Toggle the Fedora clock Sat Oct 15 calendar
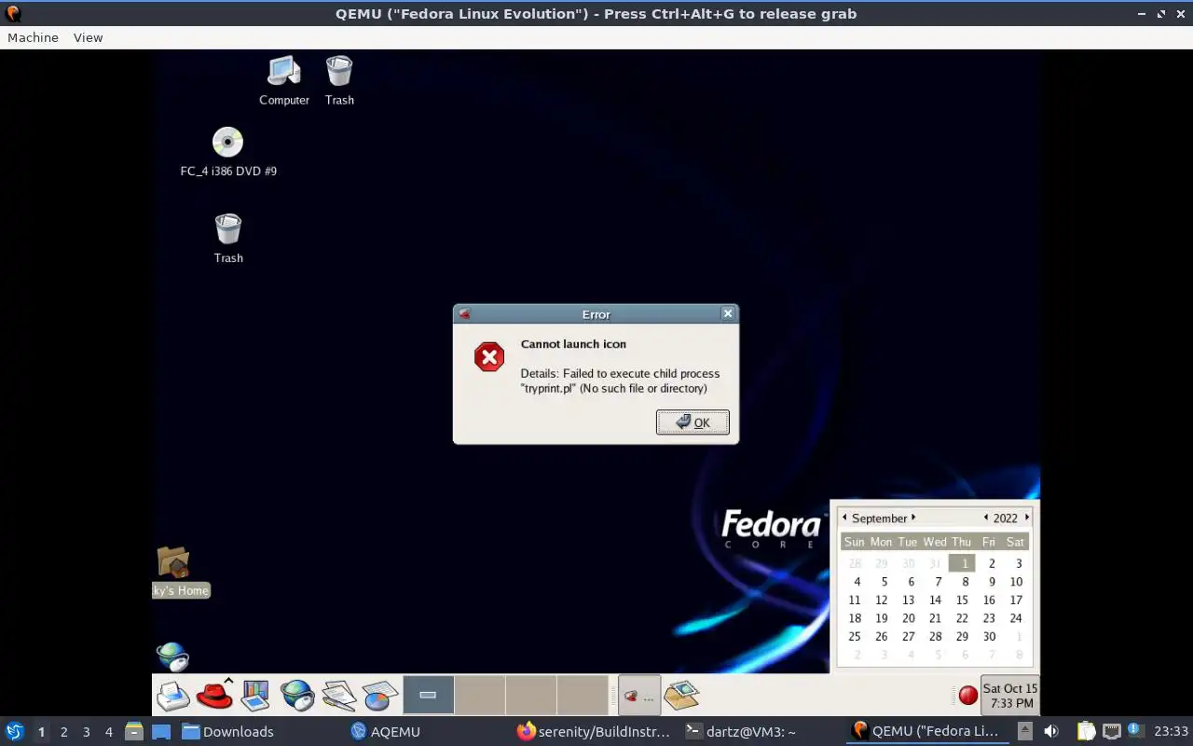This screenshot has height=746, width=1193. [1009, 696]
